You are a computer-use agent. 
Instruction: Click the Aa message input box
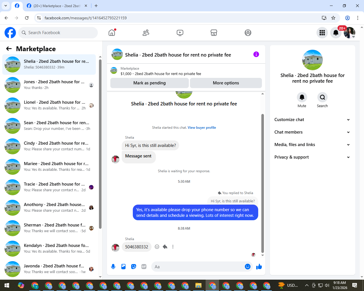198,267
